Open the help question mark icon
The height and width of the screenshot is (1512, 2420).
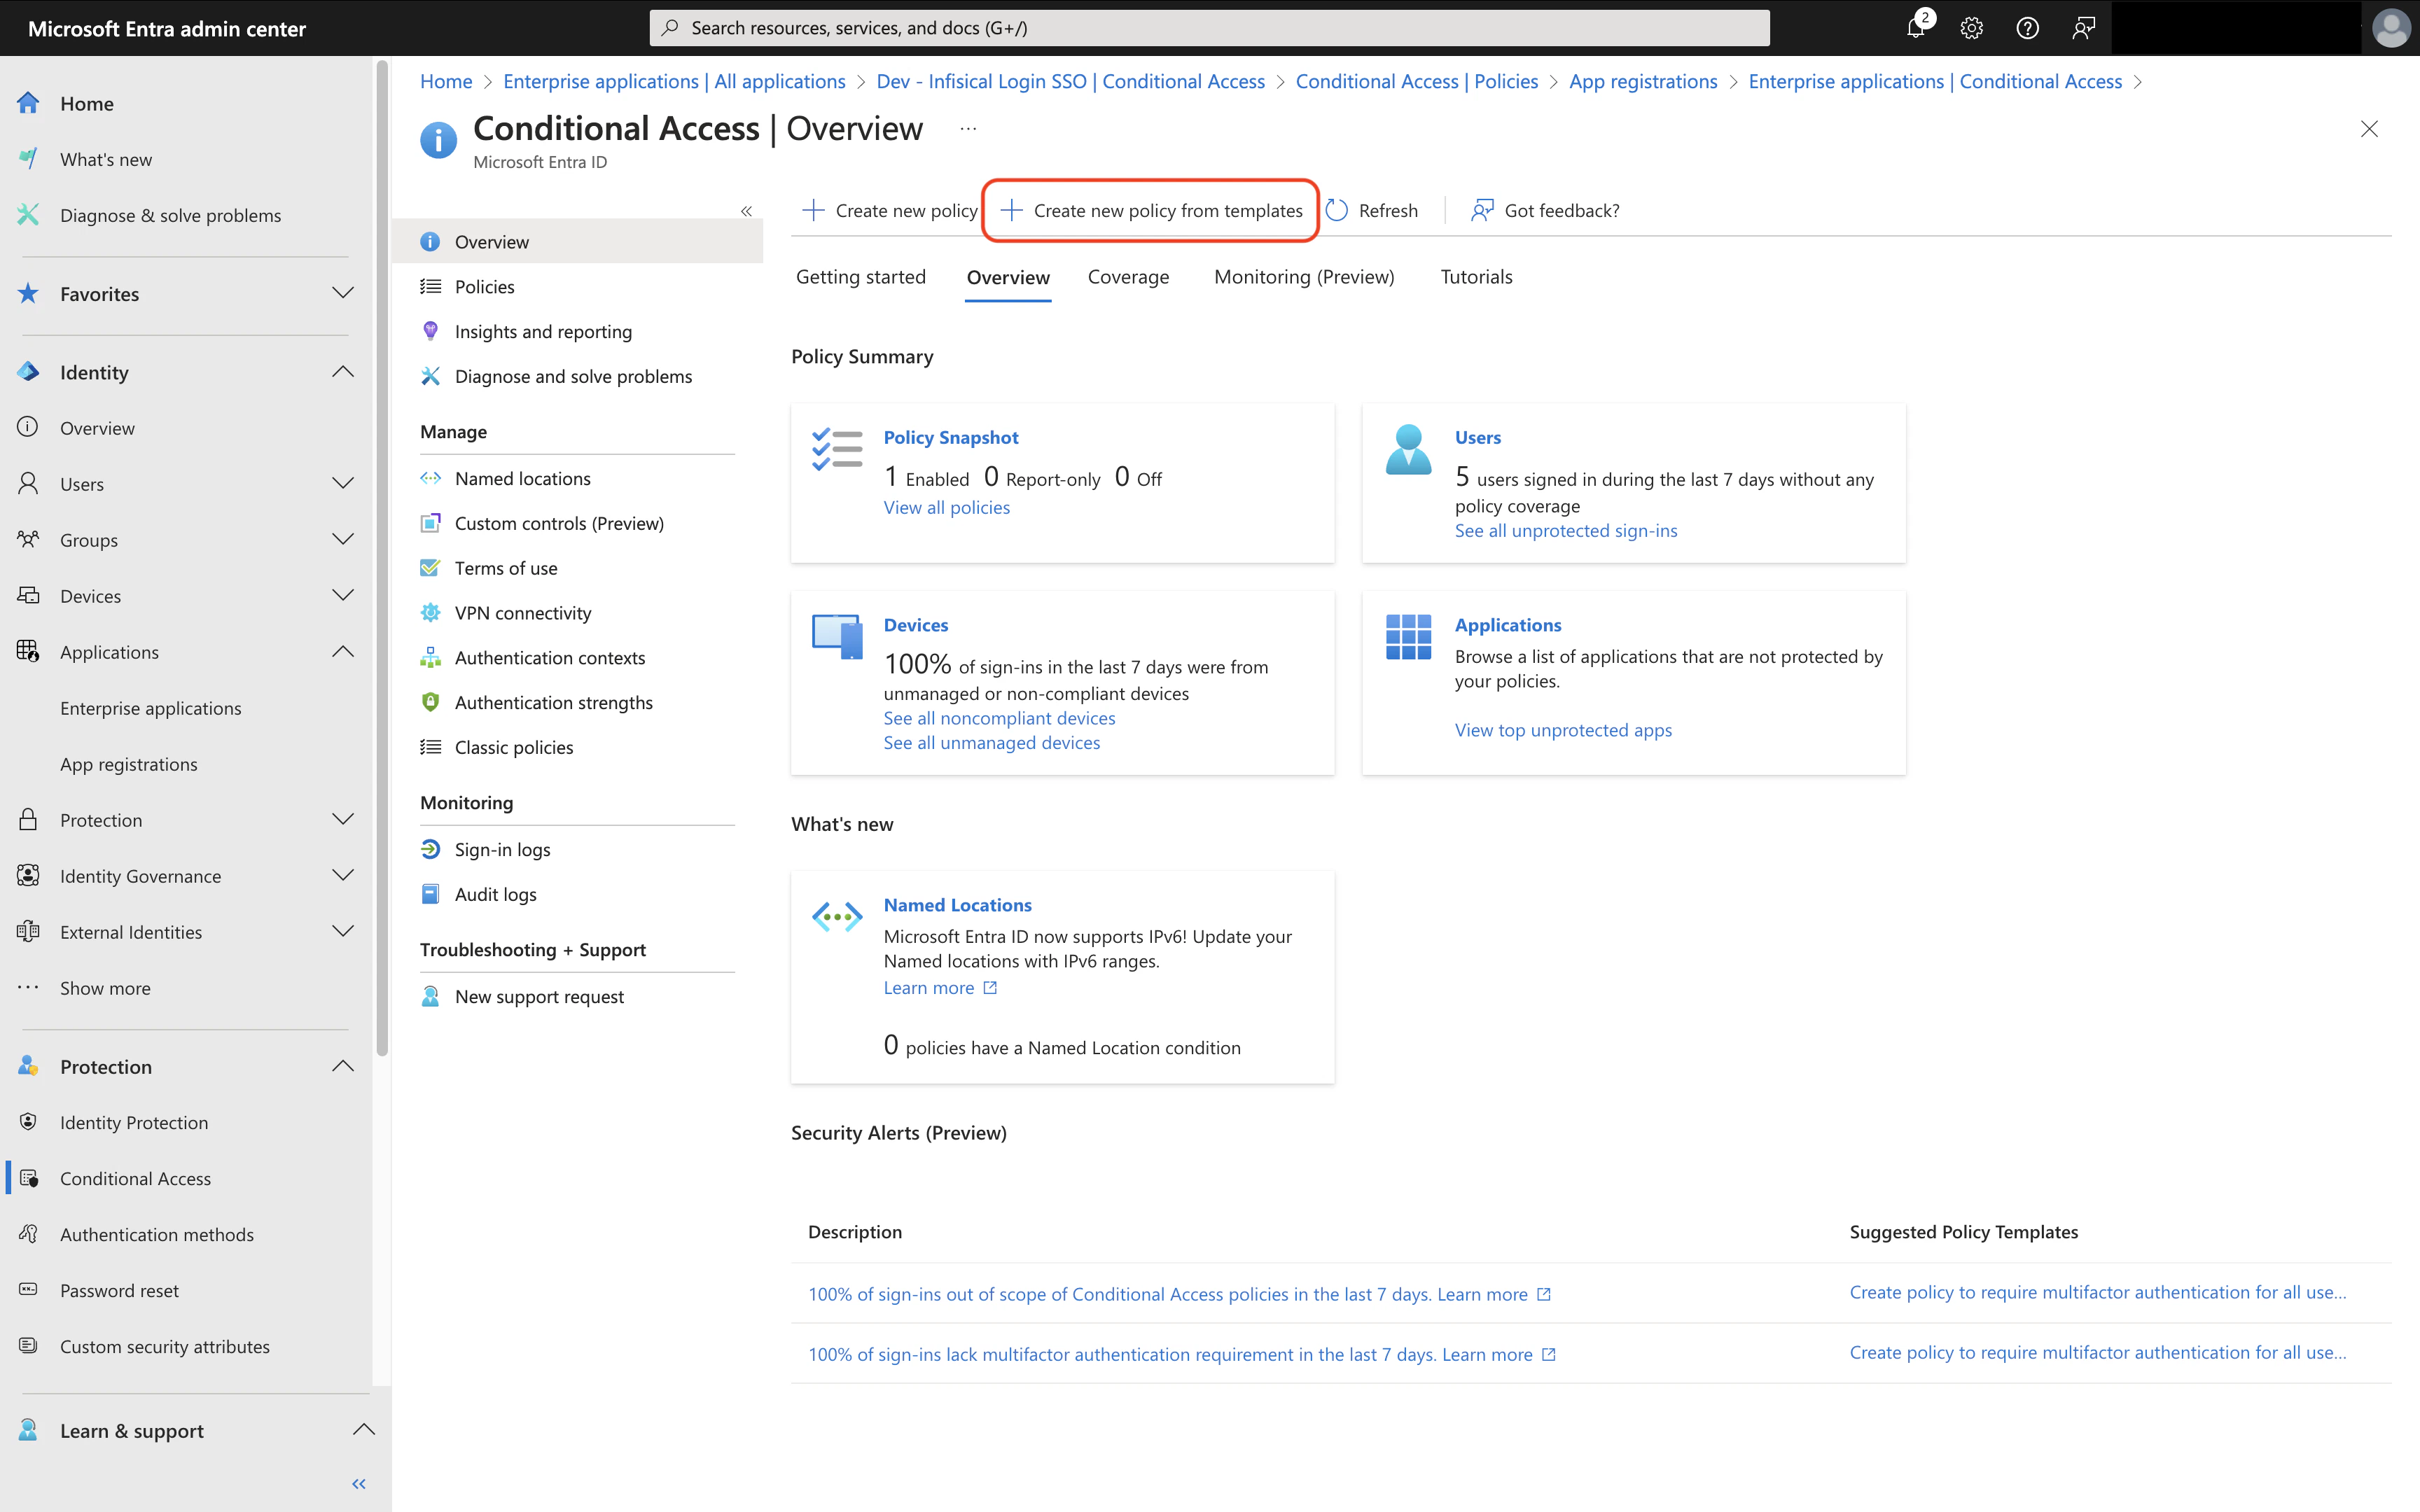coord(2027,28)
